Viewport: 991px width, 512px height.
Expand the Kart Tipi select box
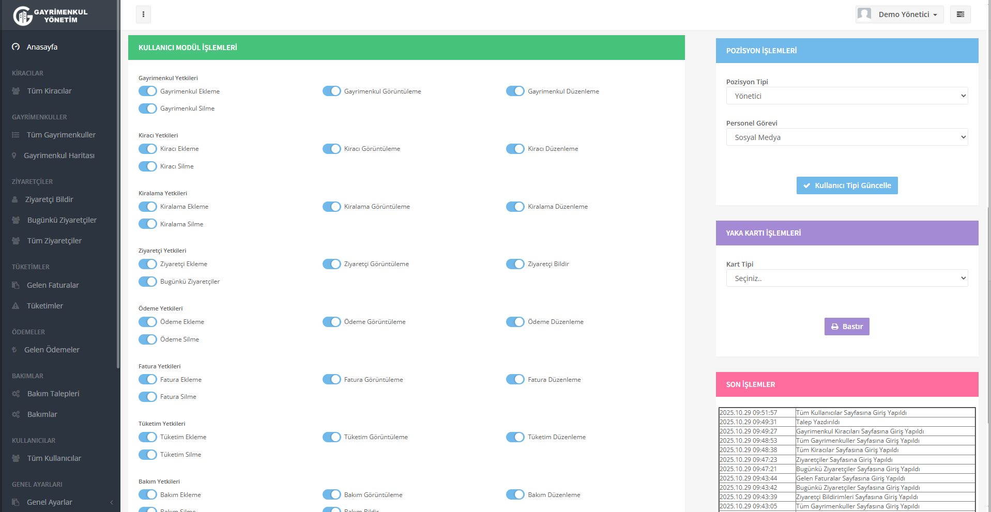[847, 278]
